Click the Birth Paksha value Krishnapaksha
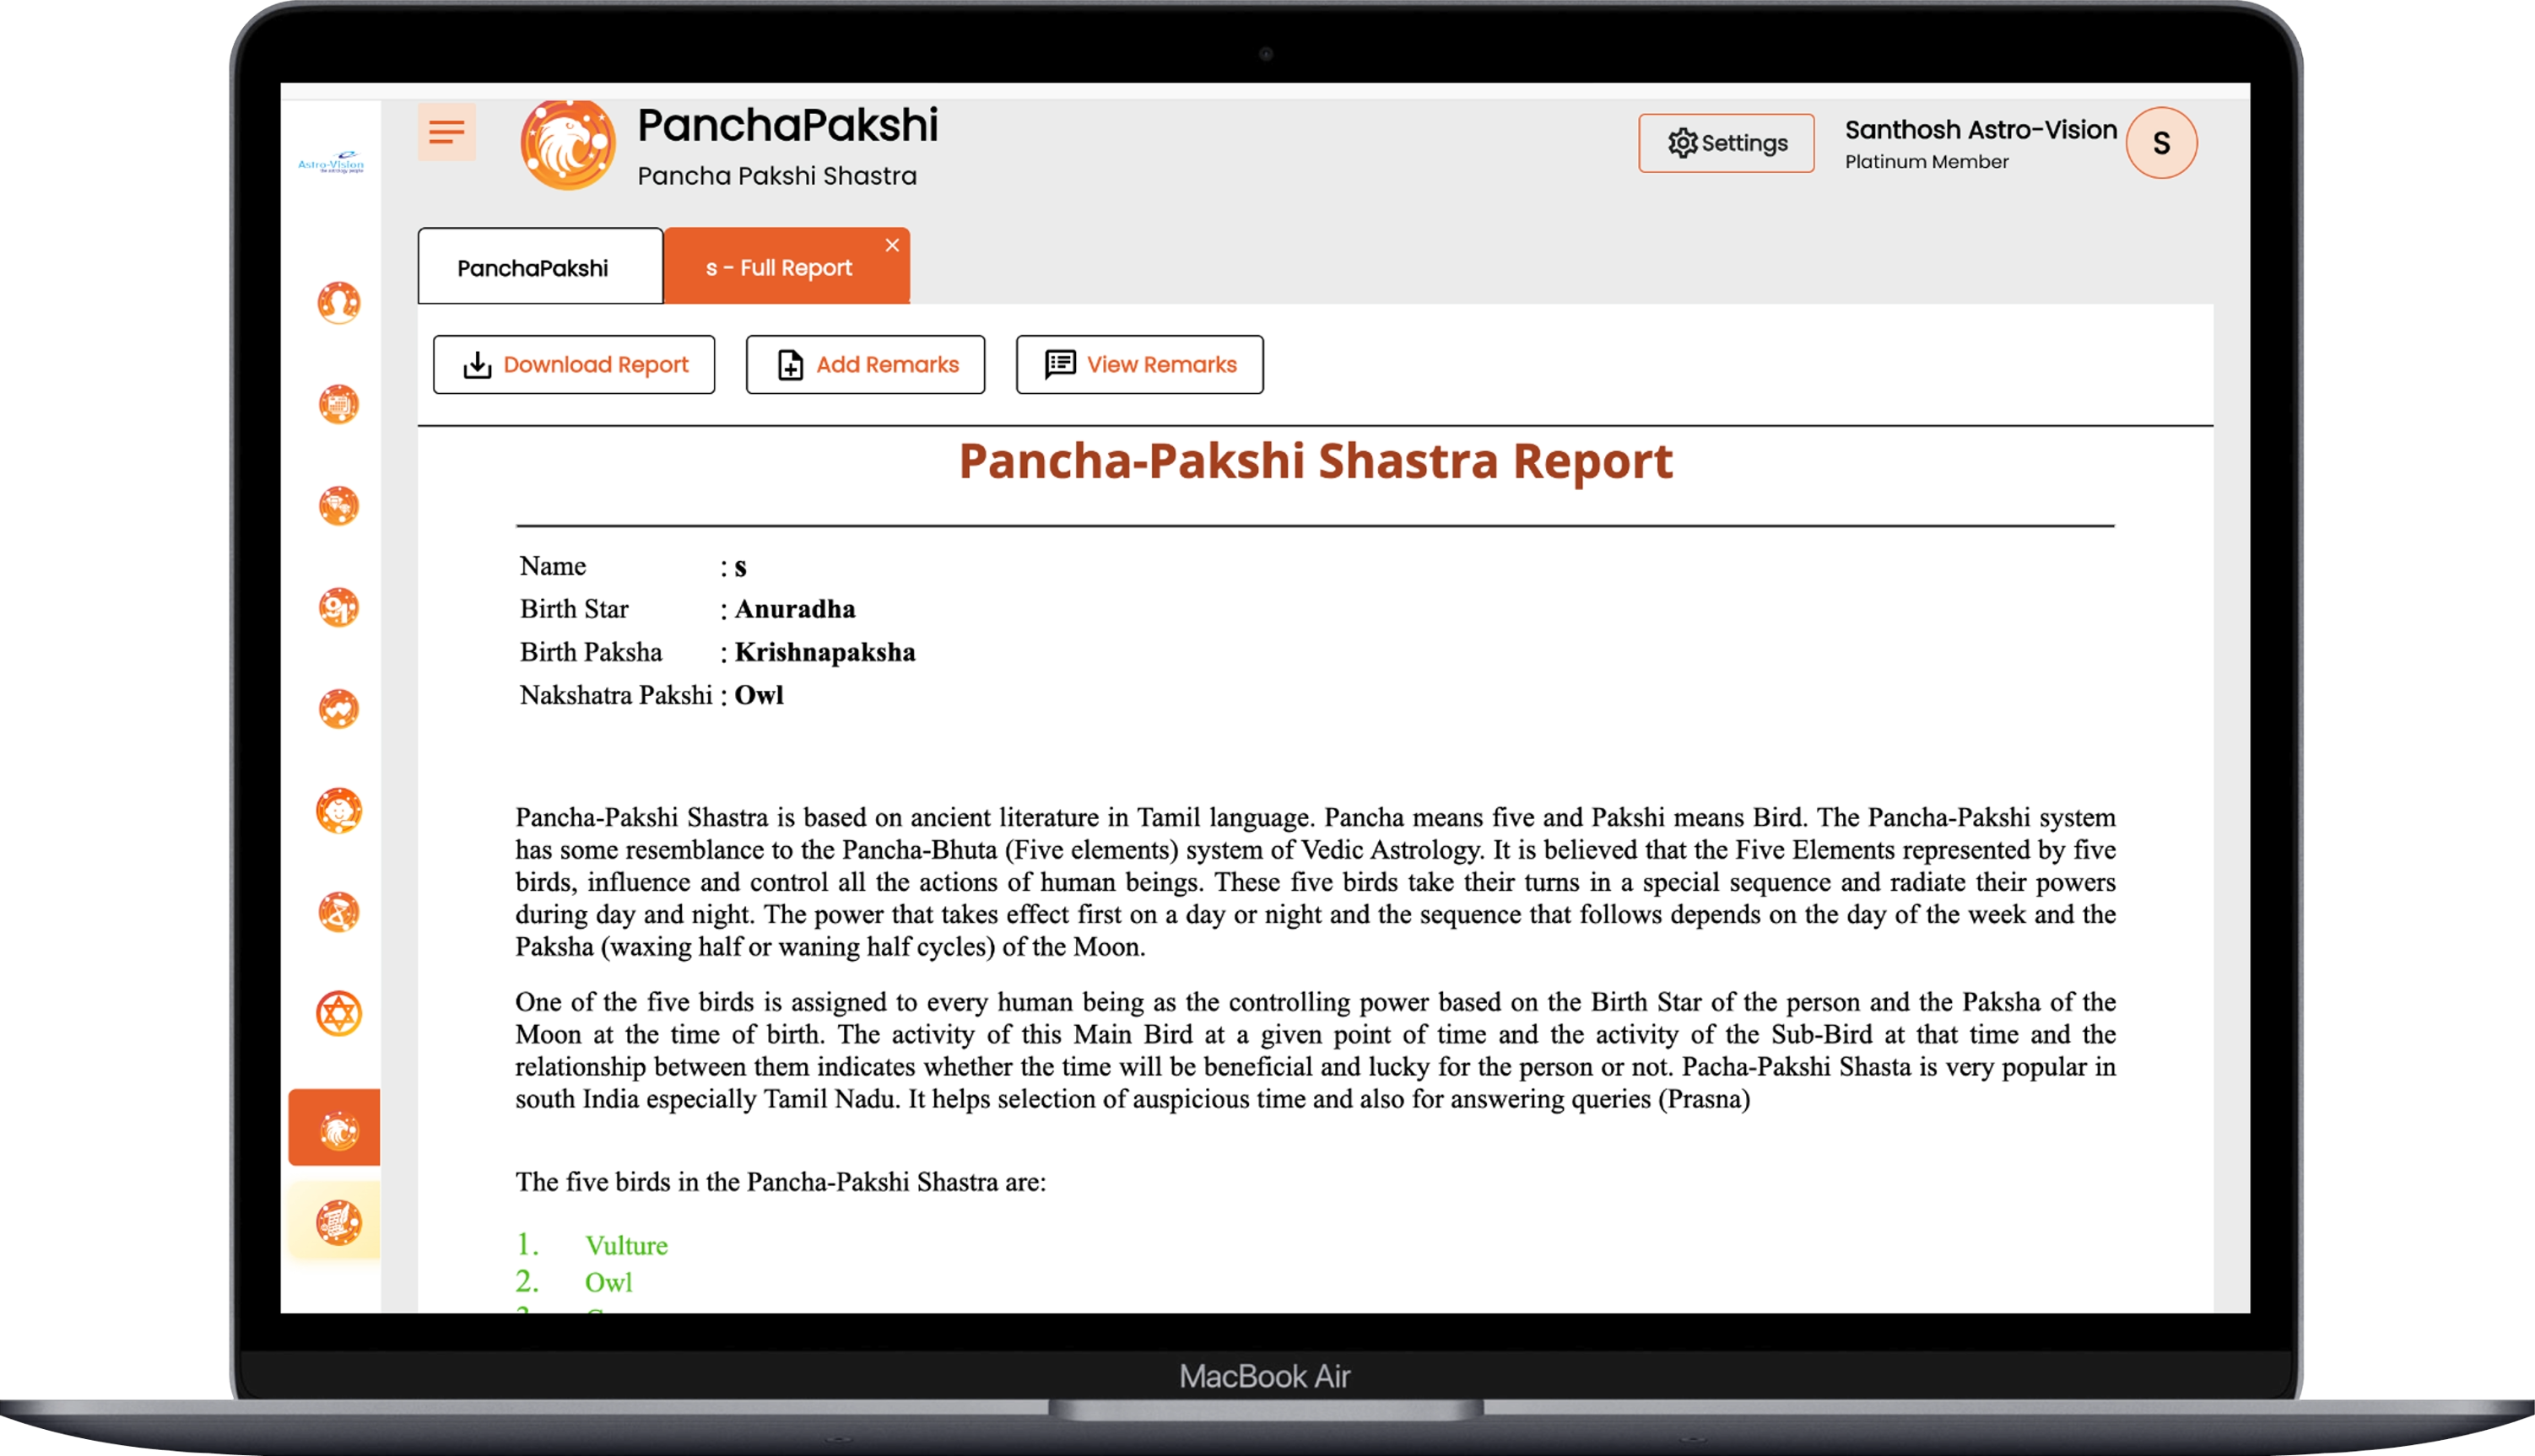This screenshot has width=2535, height=1456. (825, 652)
